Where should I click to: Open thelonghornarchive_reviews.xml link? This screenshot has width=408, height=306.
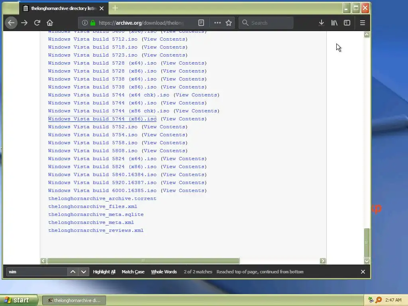(x=96, y=231)
